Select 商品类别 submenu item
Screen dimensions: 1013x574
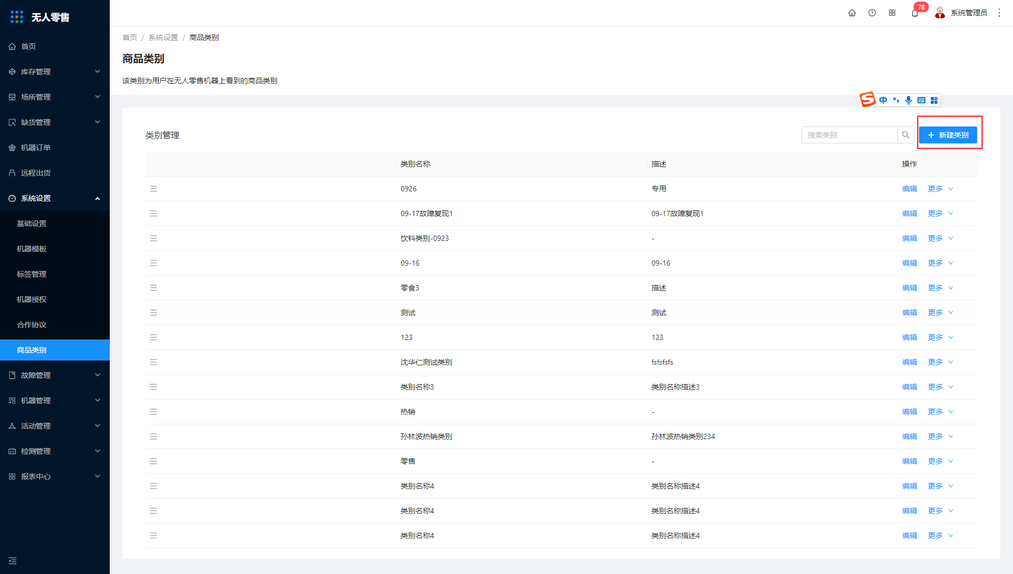(x=55, y=350)
